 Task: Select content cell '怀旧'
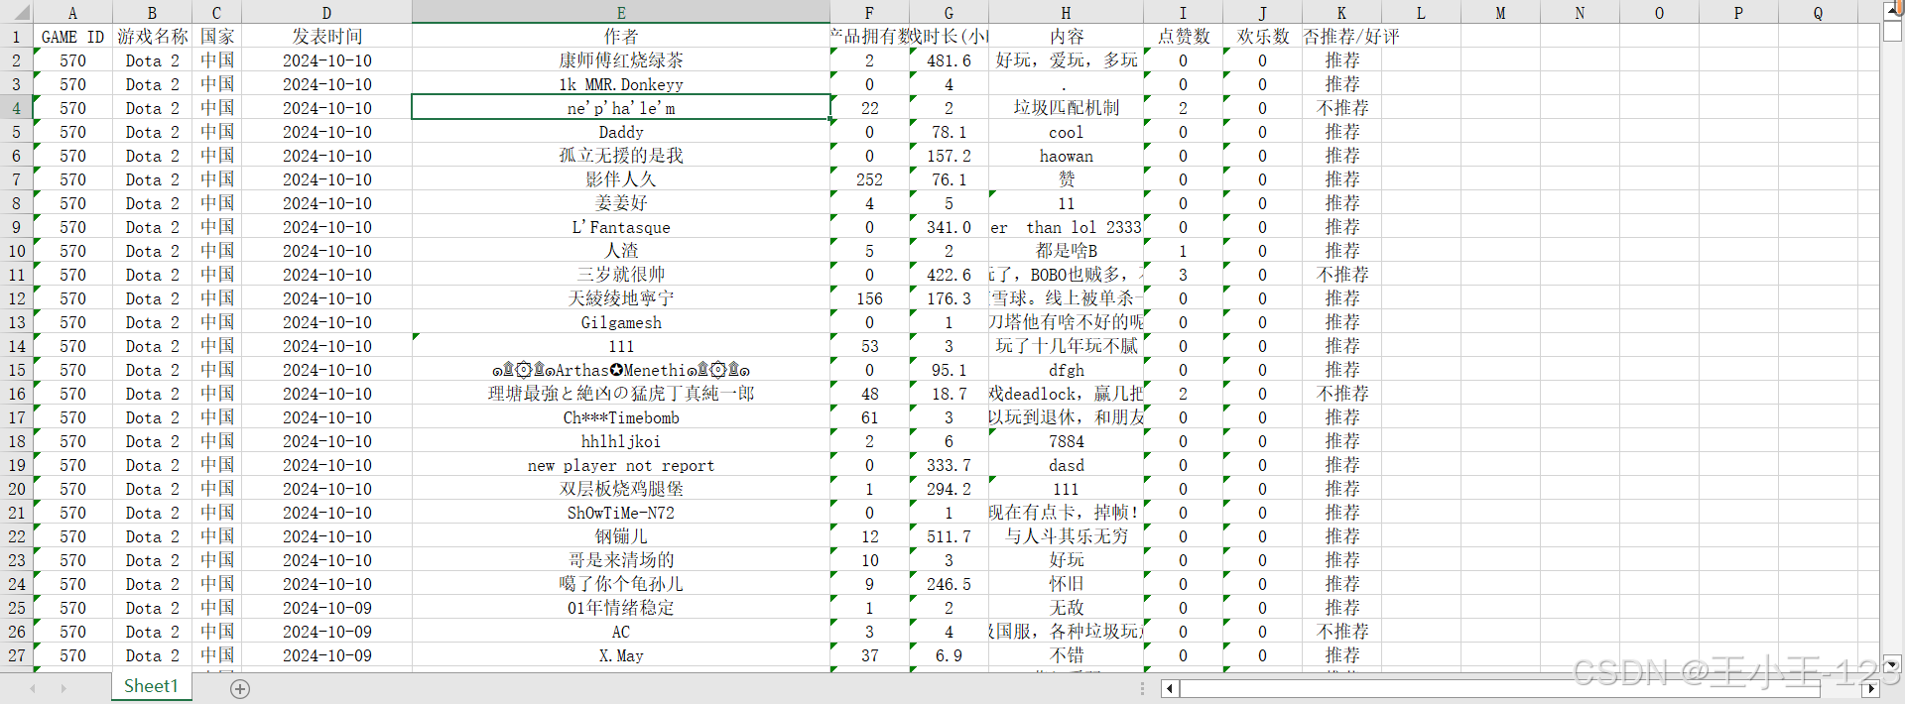[1066, 584]
